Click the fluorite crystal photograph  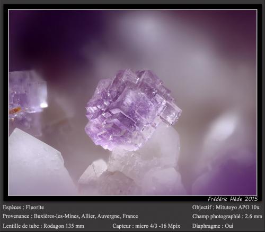click(x=132, y=103)
